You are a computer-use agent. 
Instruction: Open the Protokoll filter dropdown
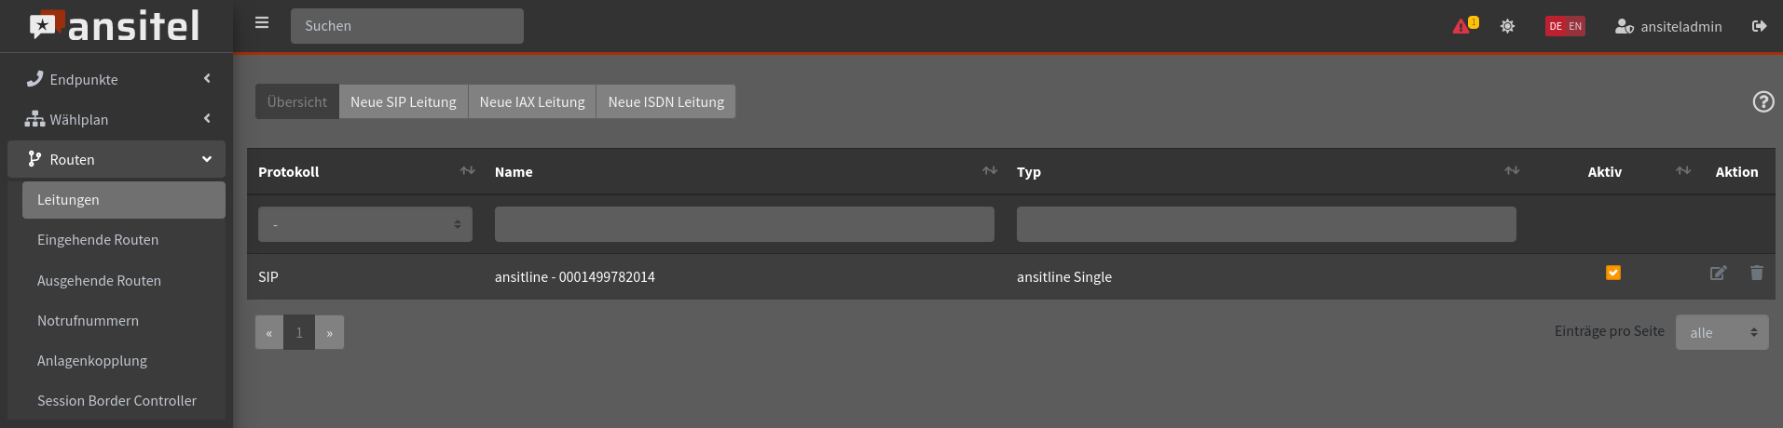(x=365, y=224)
